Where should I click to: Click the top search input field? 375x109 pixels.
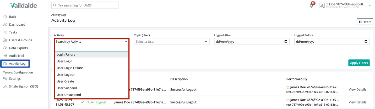(85, 5)
